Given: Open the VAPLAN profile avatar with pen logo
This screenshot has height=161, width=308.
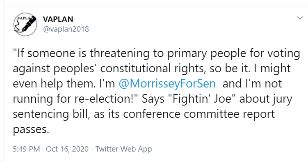Looking at the screenshot, I should point(25,24).
